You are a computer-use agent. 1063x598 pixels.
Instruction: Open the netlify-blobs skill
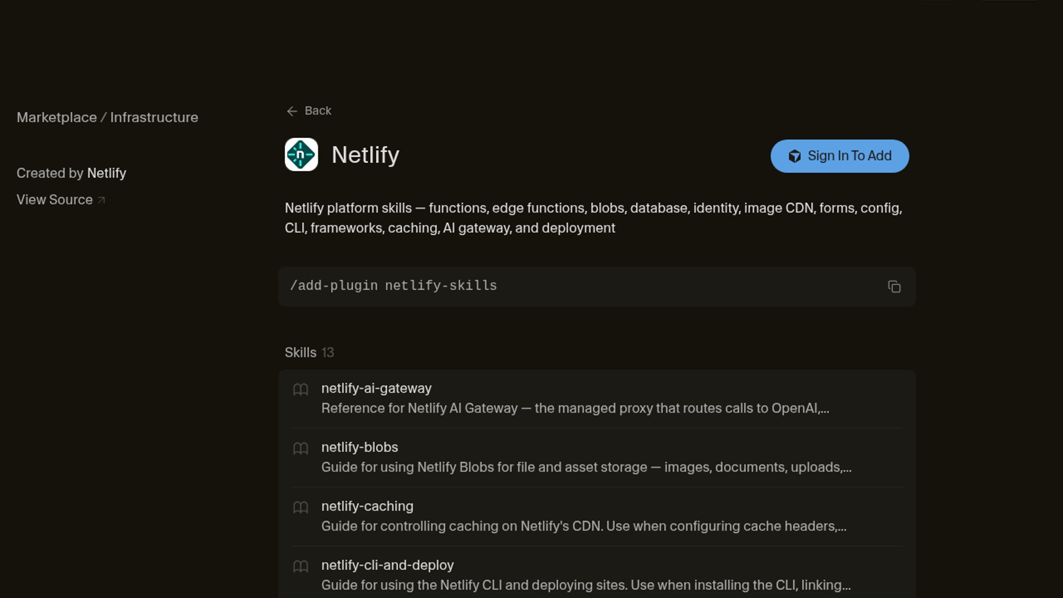pos(597,457)
